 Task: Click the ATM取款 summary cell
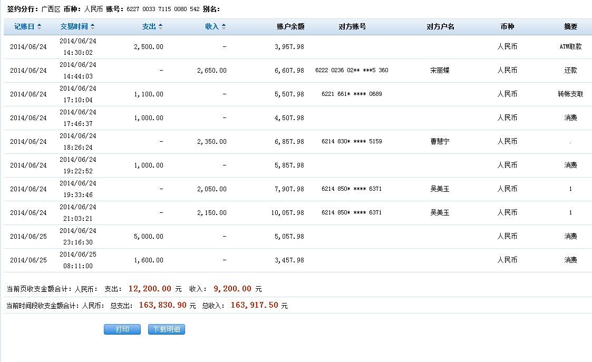point(570,47)
